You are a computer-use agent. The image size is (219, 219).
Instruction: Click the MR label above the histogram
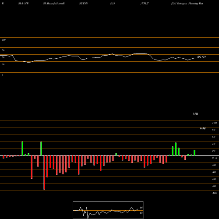click(195, 114)
